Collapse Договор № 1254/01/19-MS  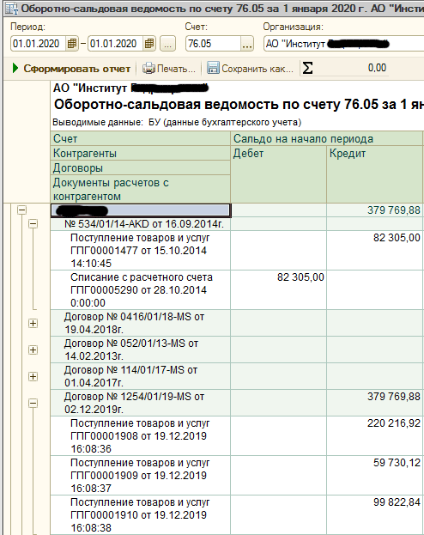33,404
